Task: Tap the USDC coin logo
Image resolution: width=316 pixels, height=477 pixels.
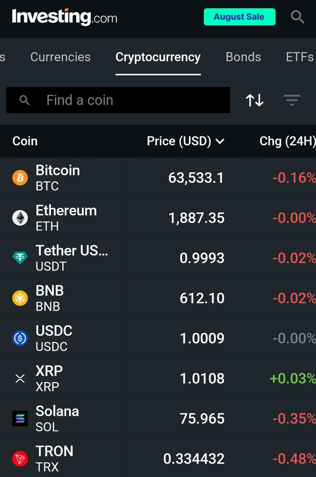Action: pos(20,338)
